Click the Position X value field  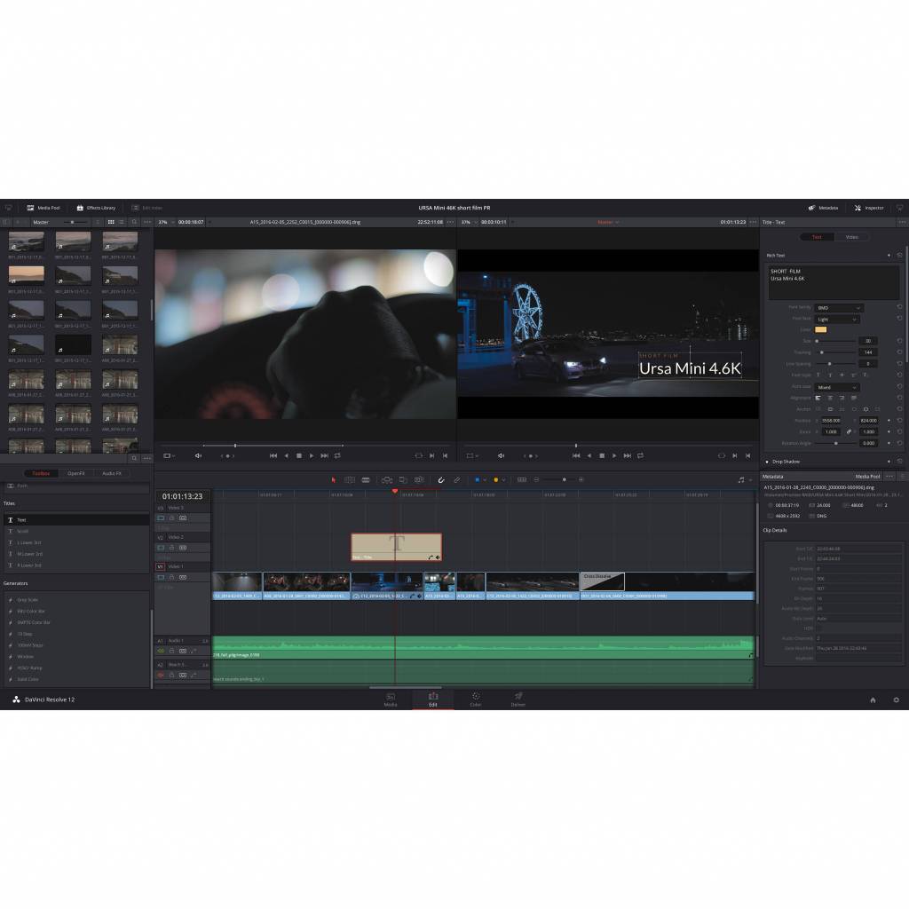832,421
